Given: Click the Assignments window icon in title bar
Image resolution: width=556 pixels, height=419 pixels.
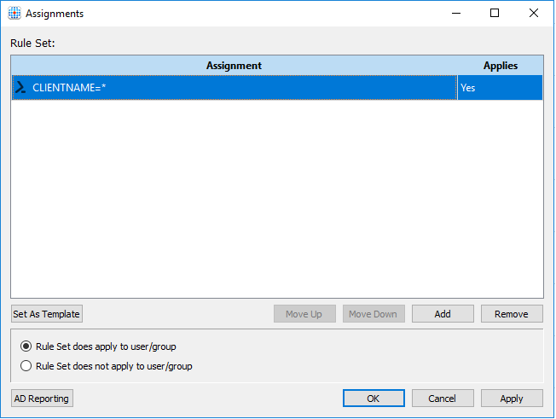Looking at the screenshot, I should 14,14.
